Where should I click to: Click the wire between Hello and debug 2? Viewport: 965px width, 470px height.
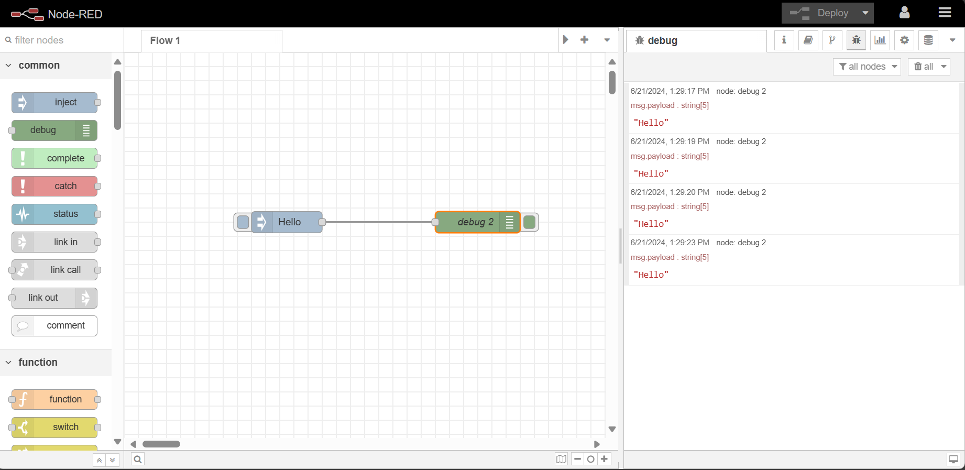(x=378, y=222)
